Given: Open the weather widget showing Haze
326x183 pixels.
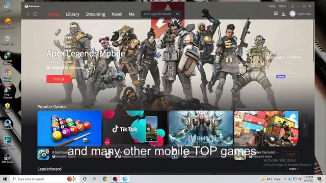Looking at the screenshot, I should [x=270, y=179].
